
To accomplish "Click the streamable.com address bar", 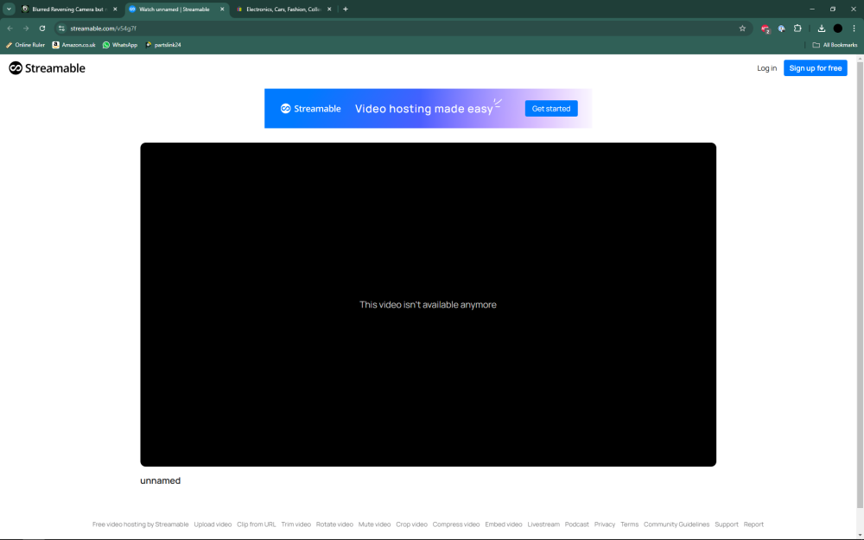I will point(403,29).
